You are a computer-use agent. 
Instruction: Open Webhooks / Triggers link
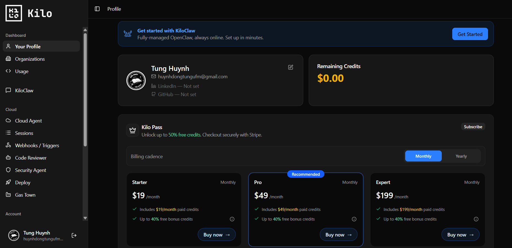pos(41,145)
